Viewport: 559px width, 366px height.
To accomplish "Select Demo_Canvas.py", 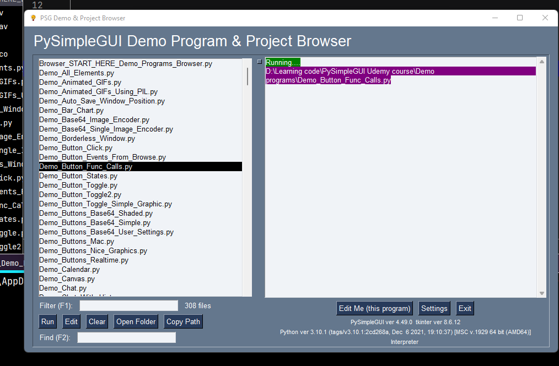I will 141,279.
